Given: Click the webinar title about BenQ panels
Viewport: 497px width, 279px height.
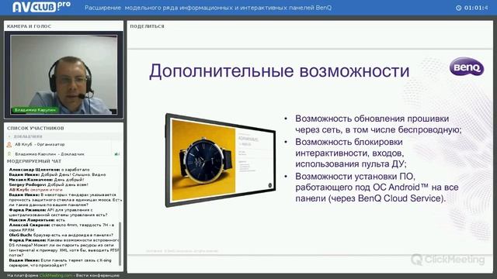Looking at the screenshot, I should [208, 8].
